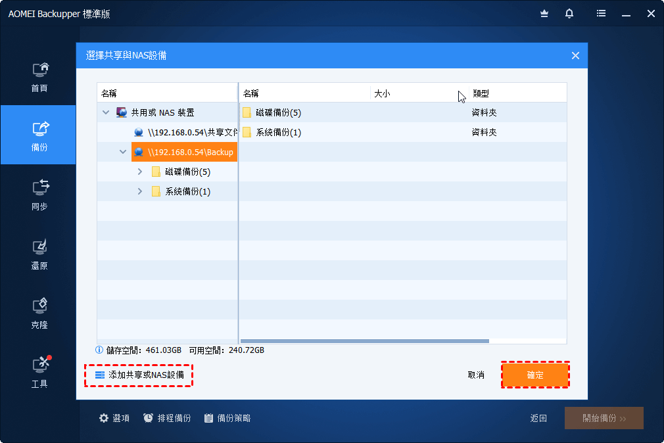Collapse the 共用或 NAS 裝置 tree node
664x443 pixels.
[x=106, y=112]
